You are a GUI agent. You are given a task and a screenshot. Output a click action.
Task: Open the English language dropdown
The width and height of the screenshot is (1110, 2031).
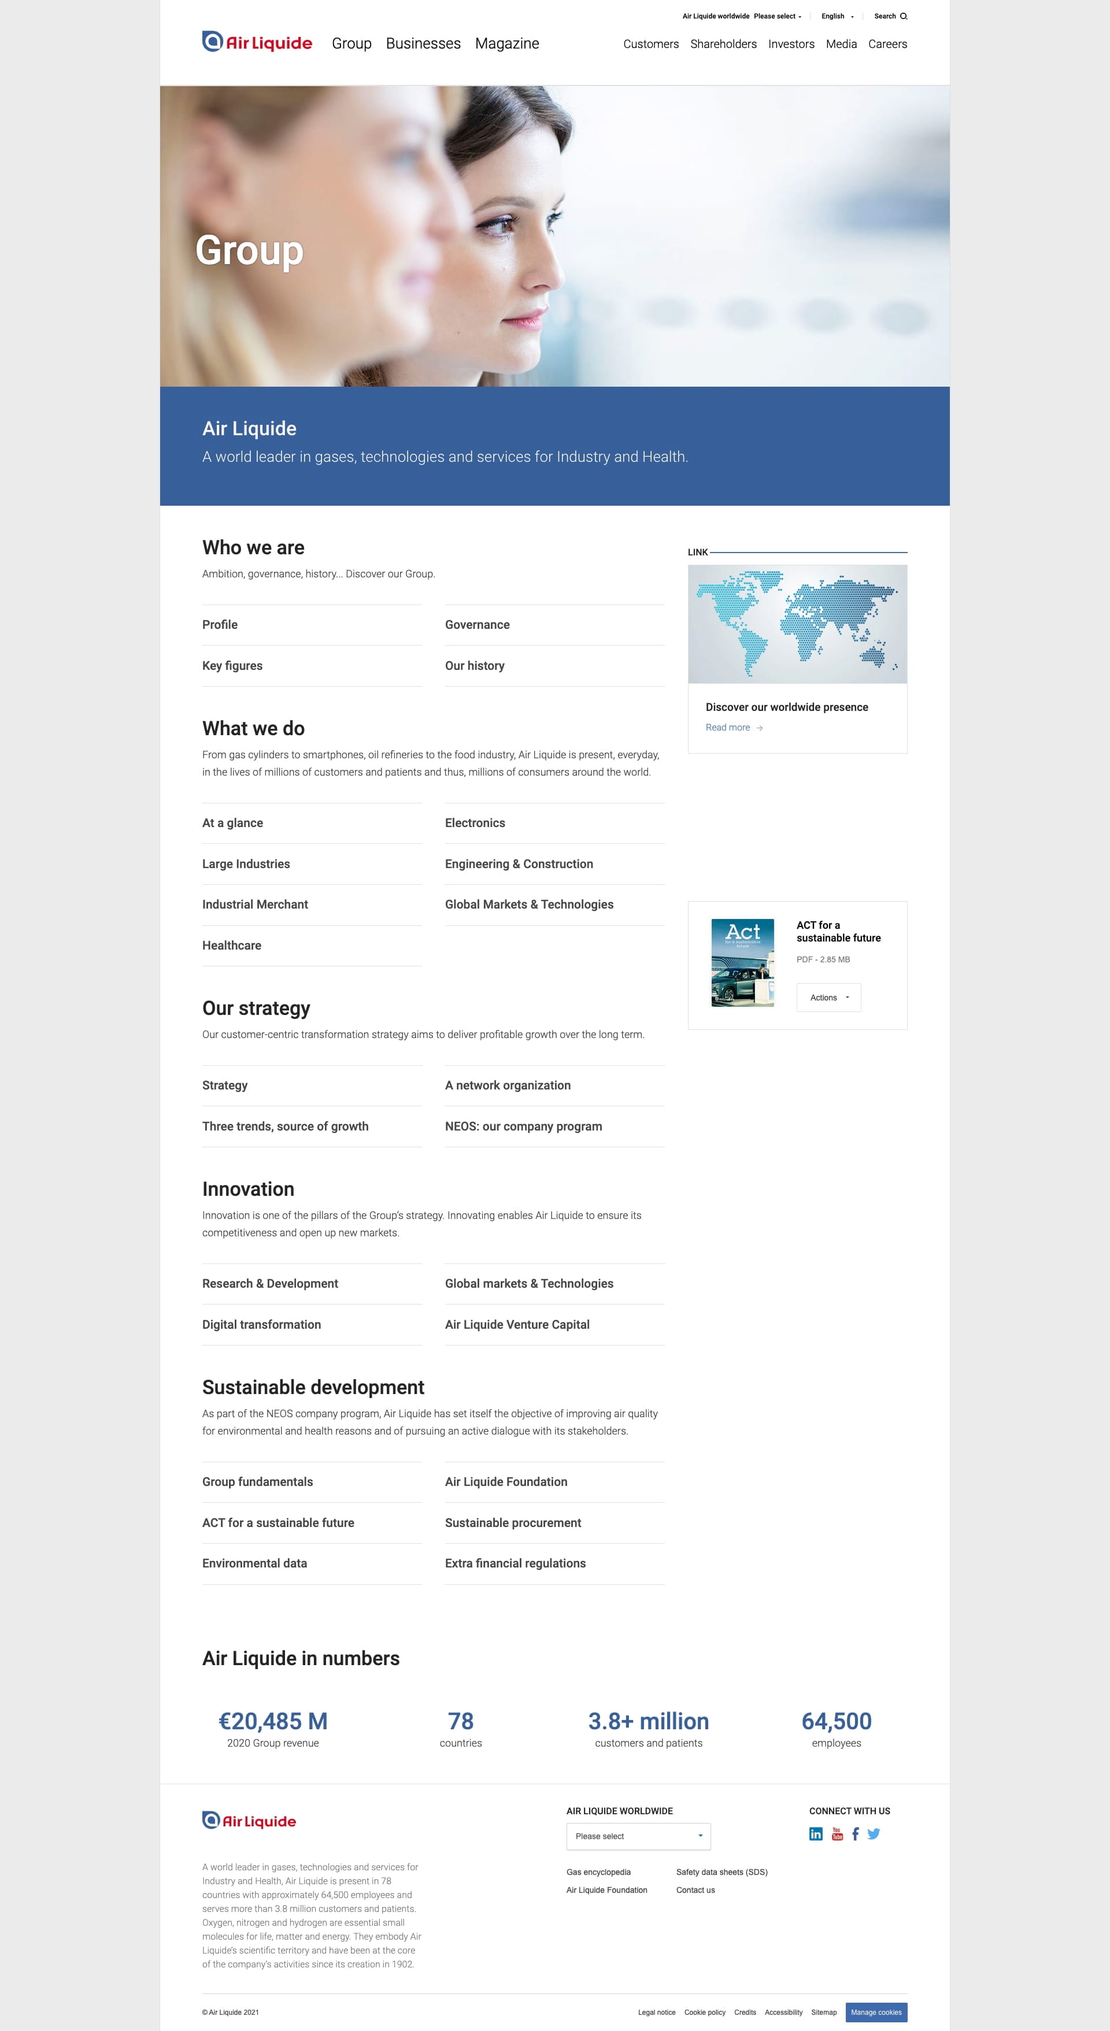click(x=837, y=16)
